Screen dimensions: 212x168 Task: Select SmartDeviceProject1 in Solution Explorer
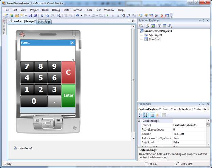pyautogui.click(x=158, y=31)
